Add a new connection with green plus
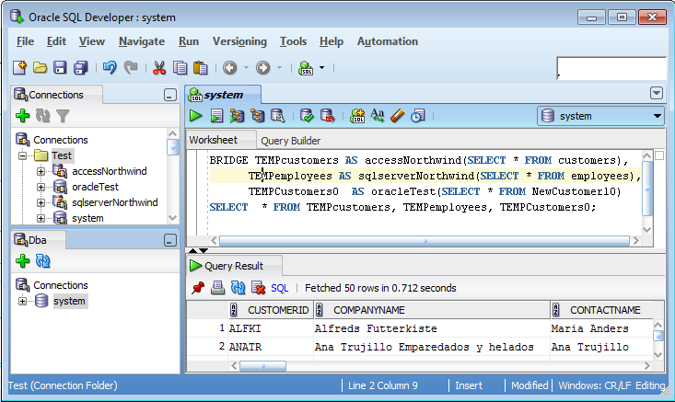Screen dimensions: 675x402 pos(23,116)
